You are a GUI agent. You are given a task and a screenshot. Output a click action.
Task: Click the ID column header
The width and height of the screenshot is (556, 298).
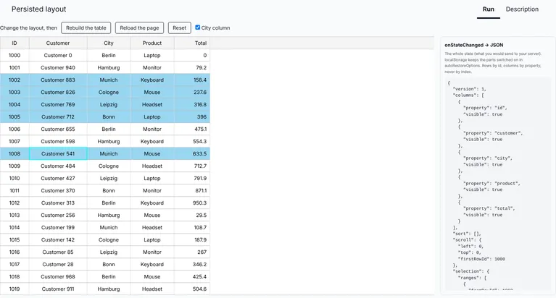coord(14,43)
